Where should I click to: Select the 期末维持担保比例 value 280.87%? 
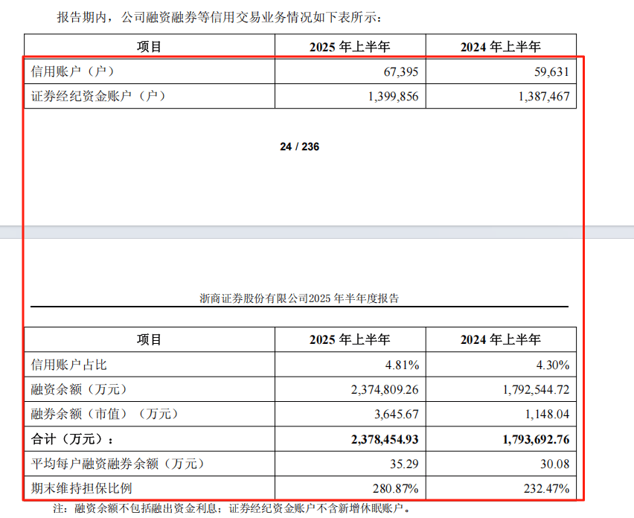tap(397, 488)
